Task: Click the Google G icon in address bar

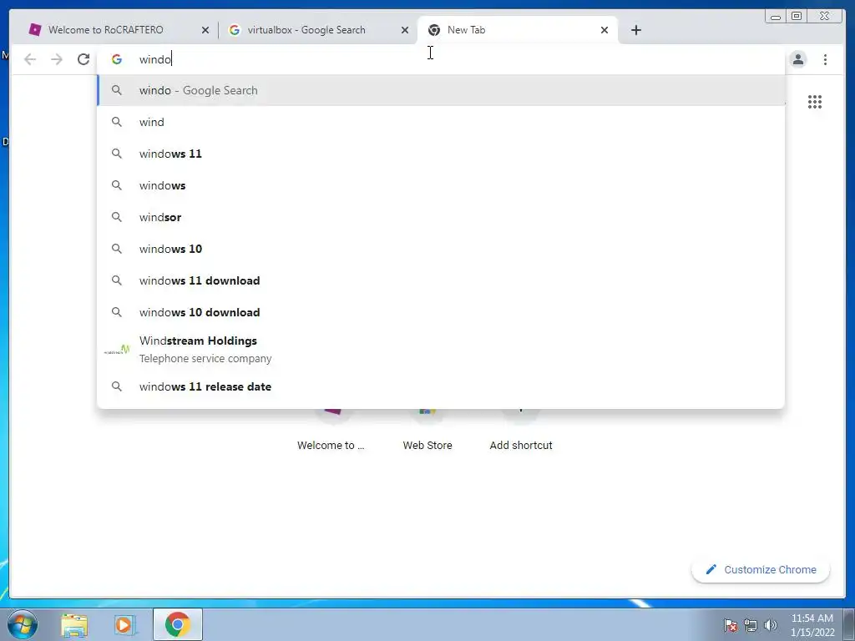Action: click(117, 59)
